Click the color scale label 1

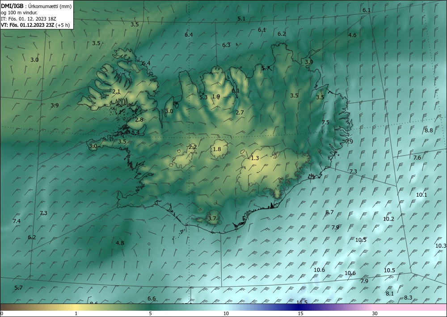76,314
